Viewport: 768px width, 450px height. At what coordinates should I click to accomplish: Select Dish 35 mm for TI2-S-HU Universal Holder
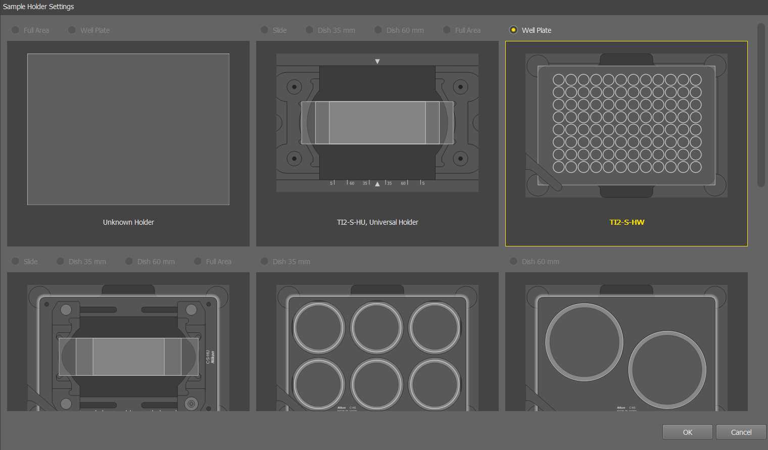click(310, 30)
